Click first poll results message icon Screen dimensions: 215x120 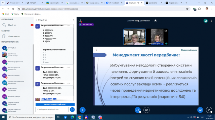click(38, 26)
